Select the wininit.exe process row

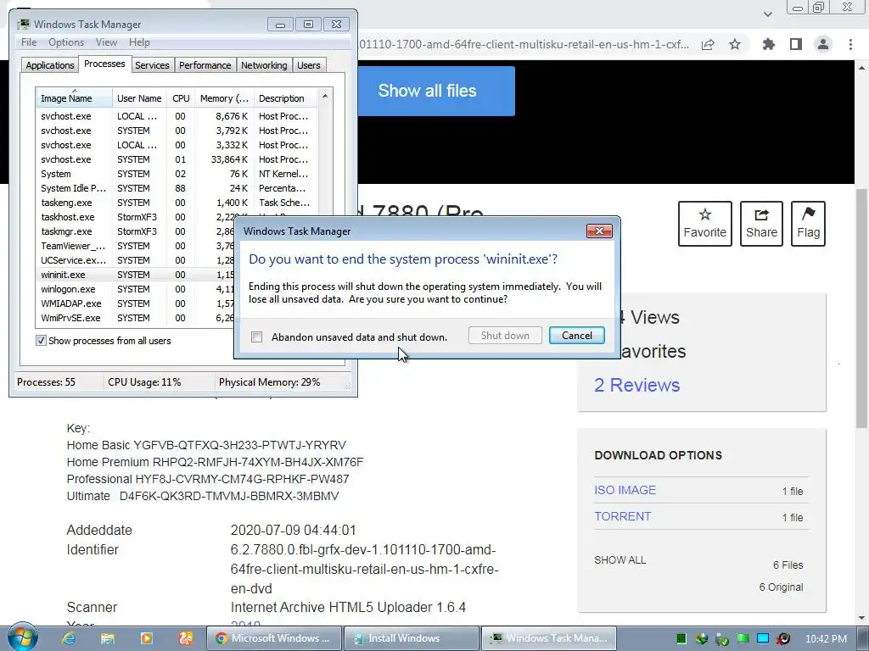[x=136, y=275]
